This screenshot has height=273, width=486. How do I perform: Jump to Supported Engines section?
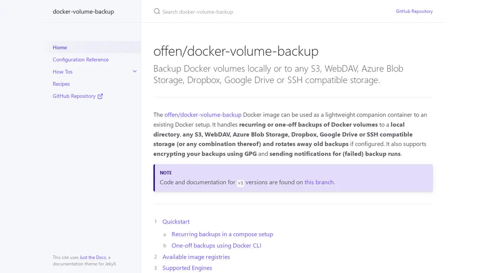pyautogui.click(x=187, y=268)
